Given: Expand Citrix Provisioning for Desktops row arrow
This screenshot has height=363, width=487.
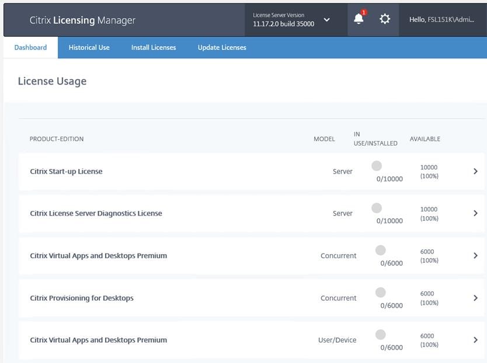Looking at the screenshot, I should coord(475,298).
